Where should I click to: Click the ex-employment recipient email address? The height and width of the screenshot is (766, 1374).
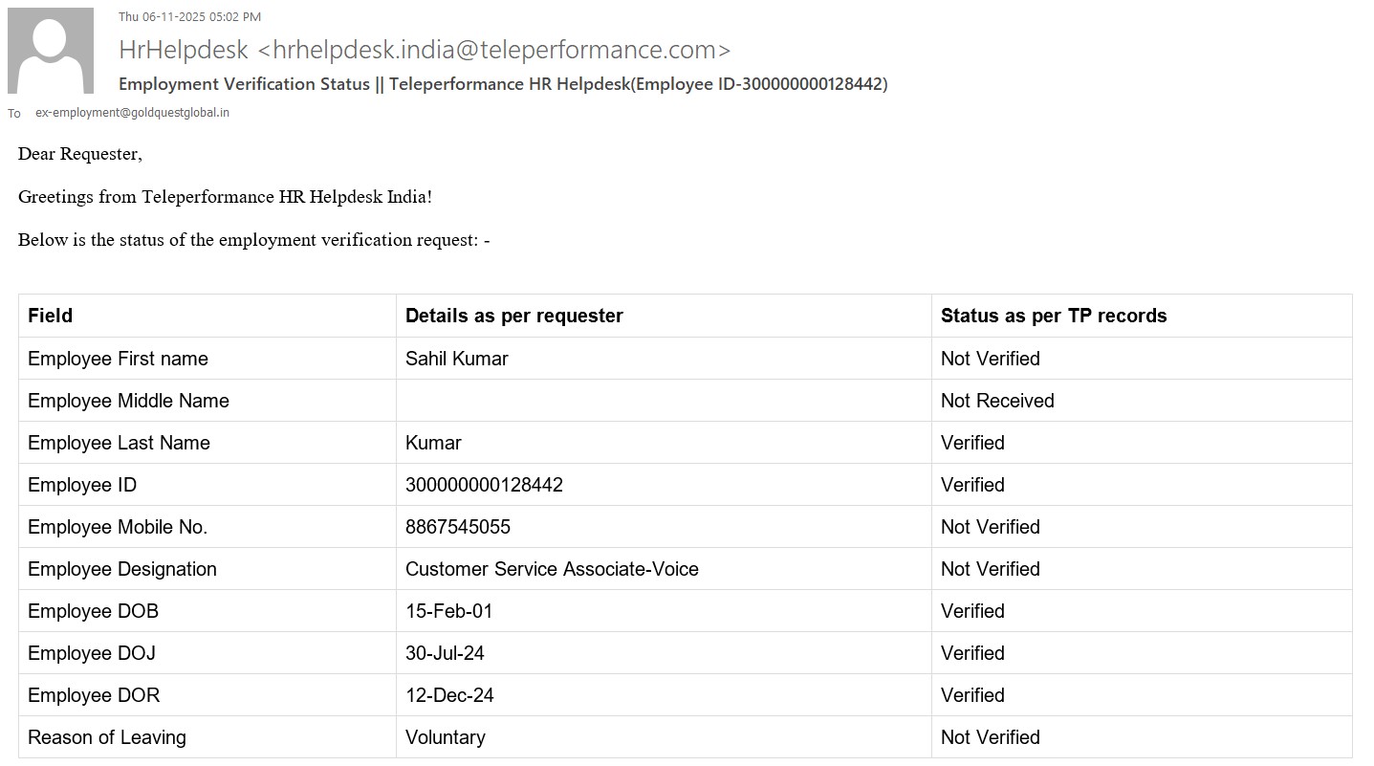(132, 113)
